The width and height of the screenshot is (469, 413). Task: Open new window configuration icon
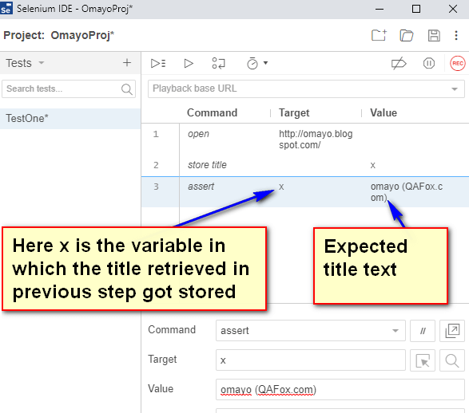point(452,331)
